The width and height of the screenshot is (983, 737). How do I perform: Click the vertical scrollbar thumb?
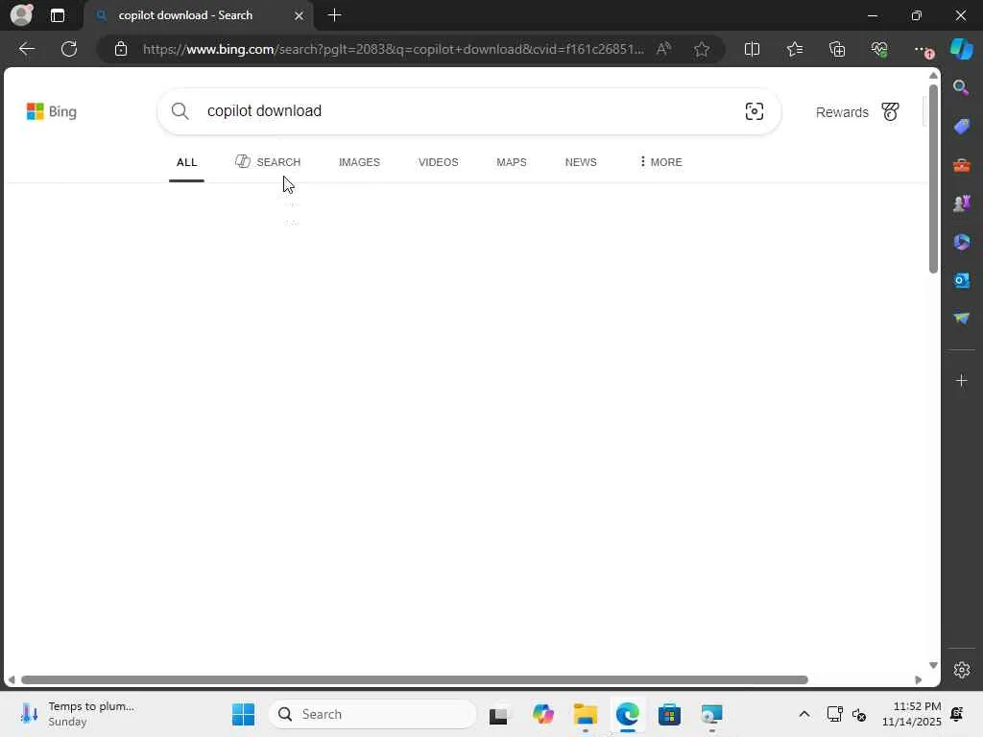pos(933,178)
